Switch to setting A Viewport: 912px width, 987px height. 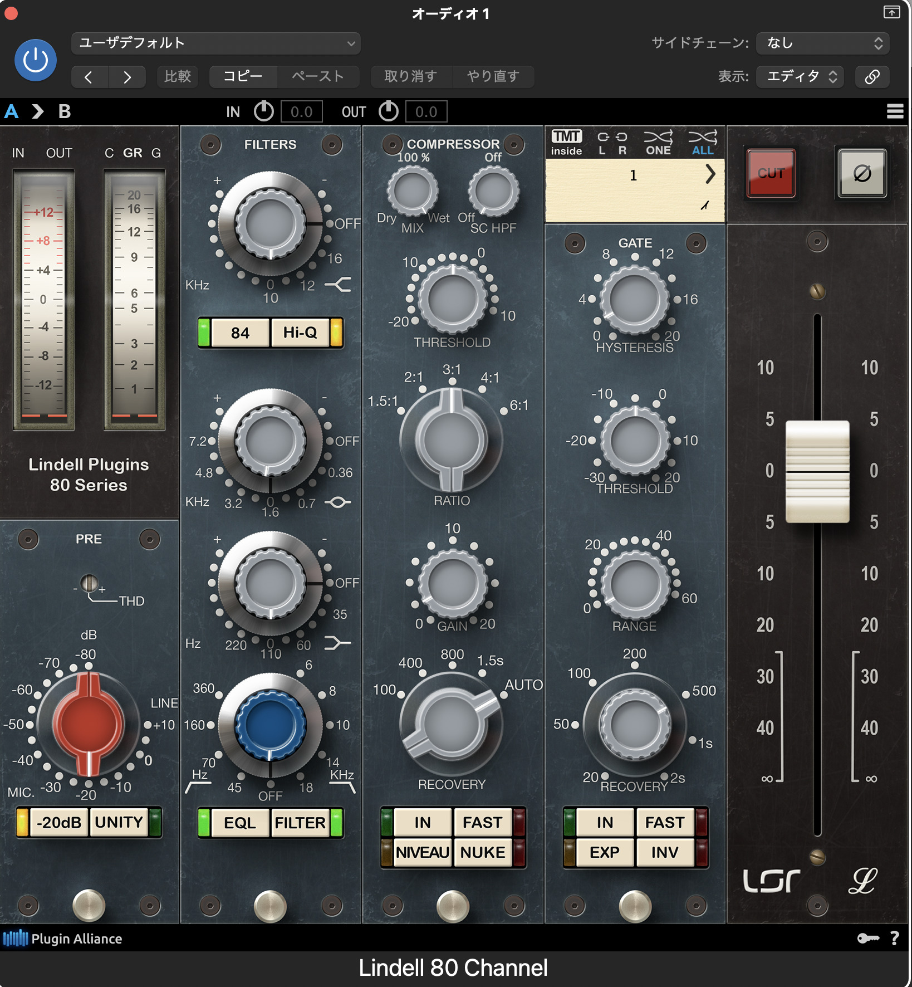12,111
